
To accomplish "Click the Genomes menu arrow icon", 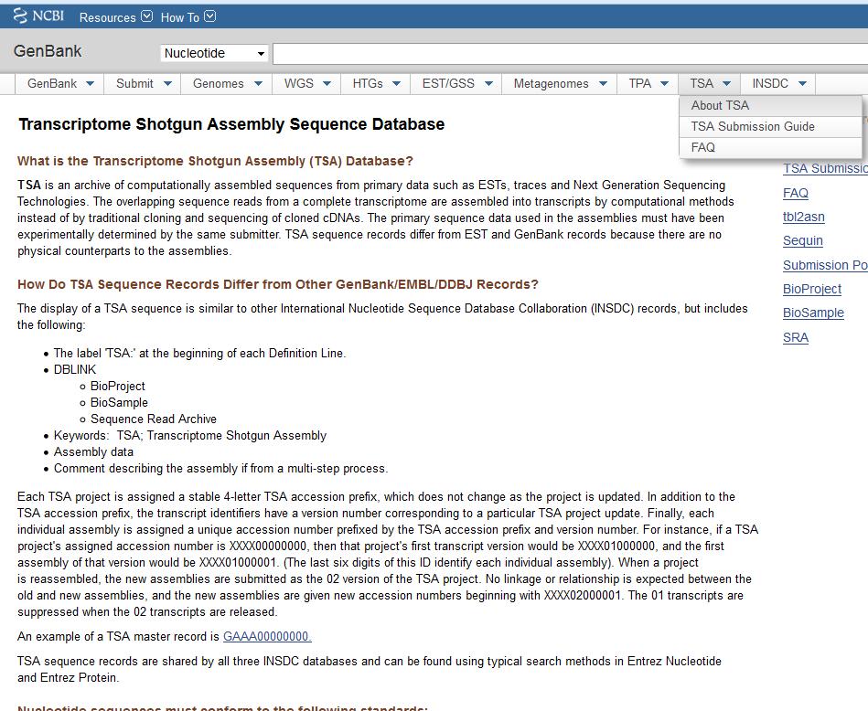I will pyautogui.click(x=258, y=84).
